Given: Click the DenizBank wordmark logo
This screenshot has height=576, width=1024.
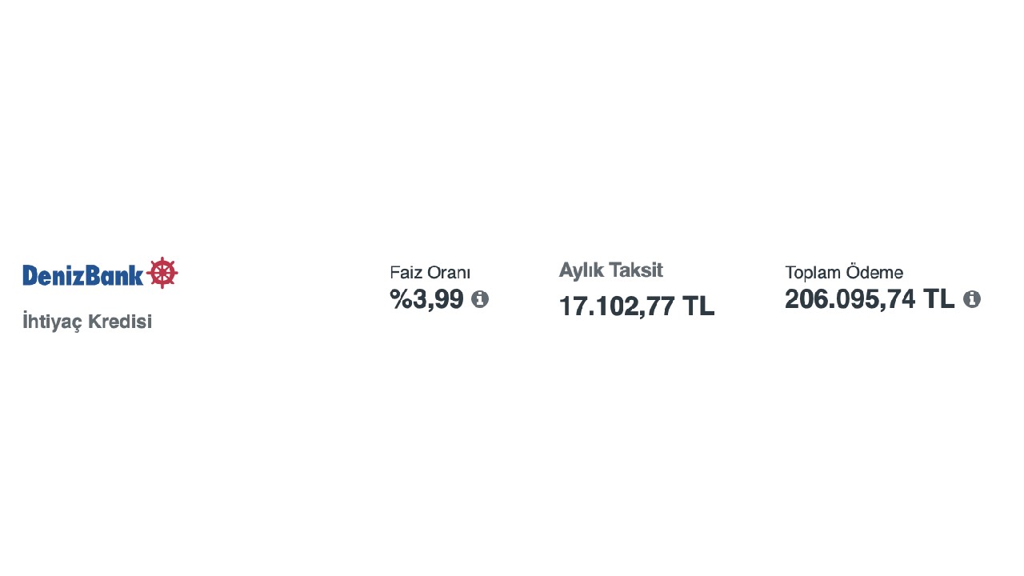Looking at the screenshot, I should point(83,275).
